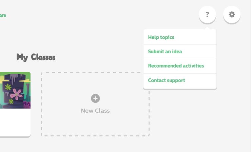The image size is (251, 152).
Task: Click the bottom edge of the class card
Action: (x=15, y=136)
